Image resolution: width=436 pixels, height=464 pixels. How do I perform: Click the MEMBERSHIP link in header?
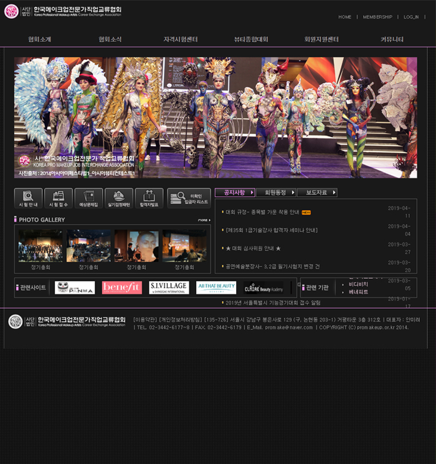click(x=377, y=17)
